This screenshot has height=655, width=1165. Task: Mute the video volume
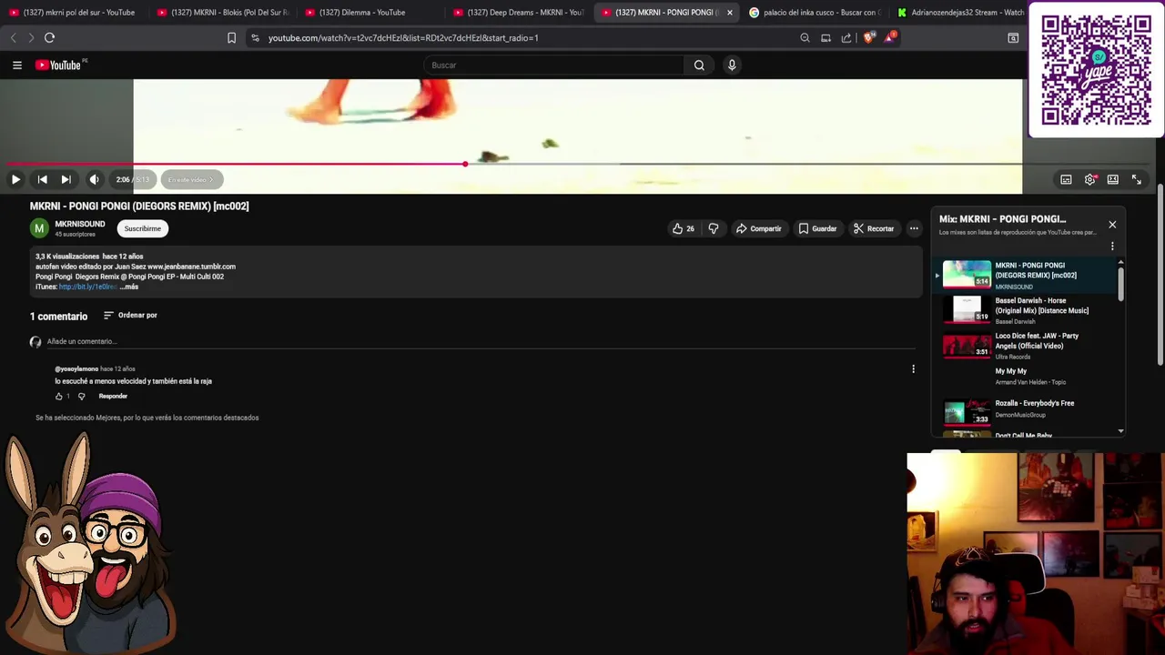click(94, 179)
